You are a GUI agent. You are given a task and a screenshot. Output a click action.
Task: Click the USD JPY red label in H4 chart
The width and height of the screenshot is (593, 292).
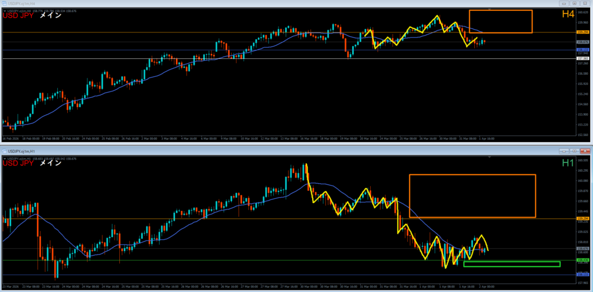pos(18,16)
